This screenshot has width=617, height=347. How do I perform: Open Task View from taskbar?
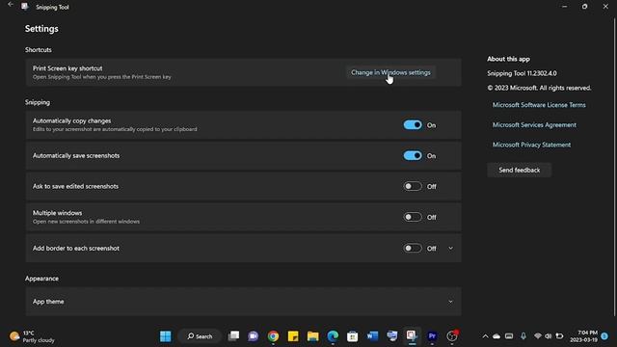click(x=233, y=336)
